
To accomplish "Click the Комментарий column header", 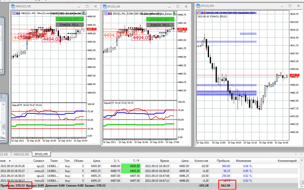I will click(287, 160).
